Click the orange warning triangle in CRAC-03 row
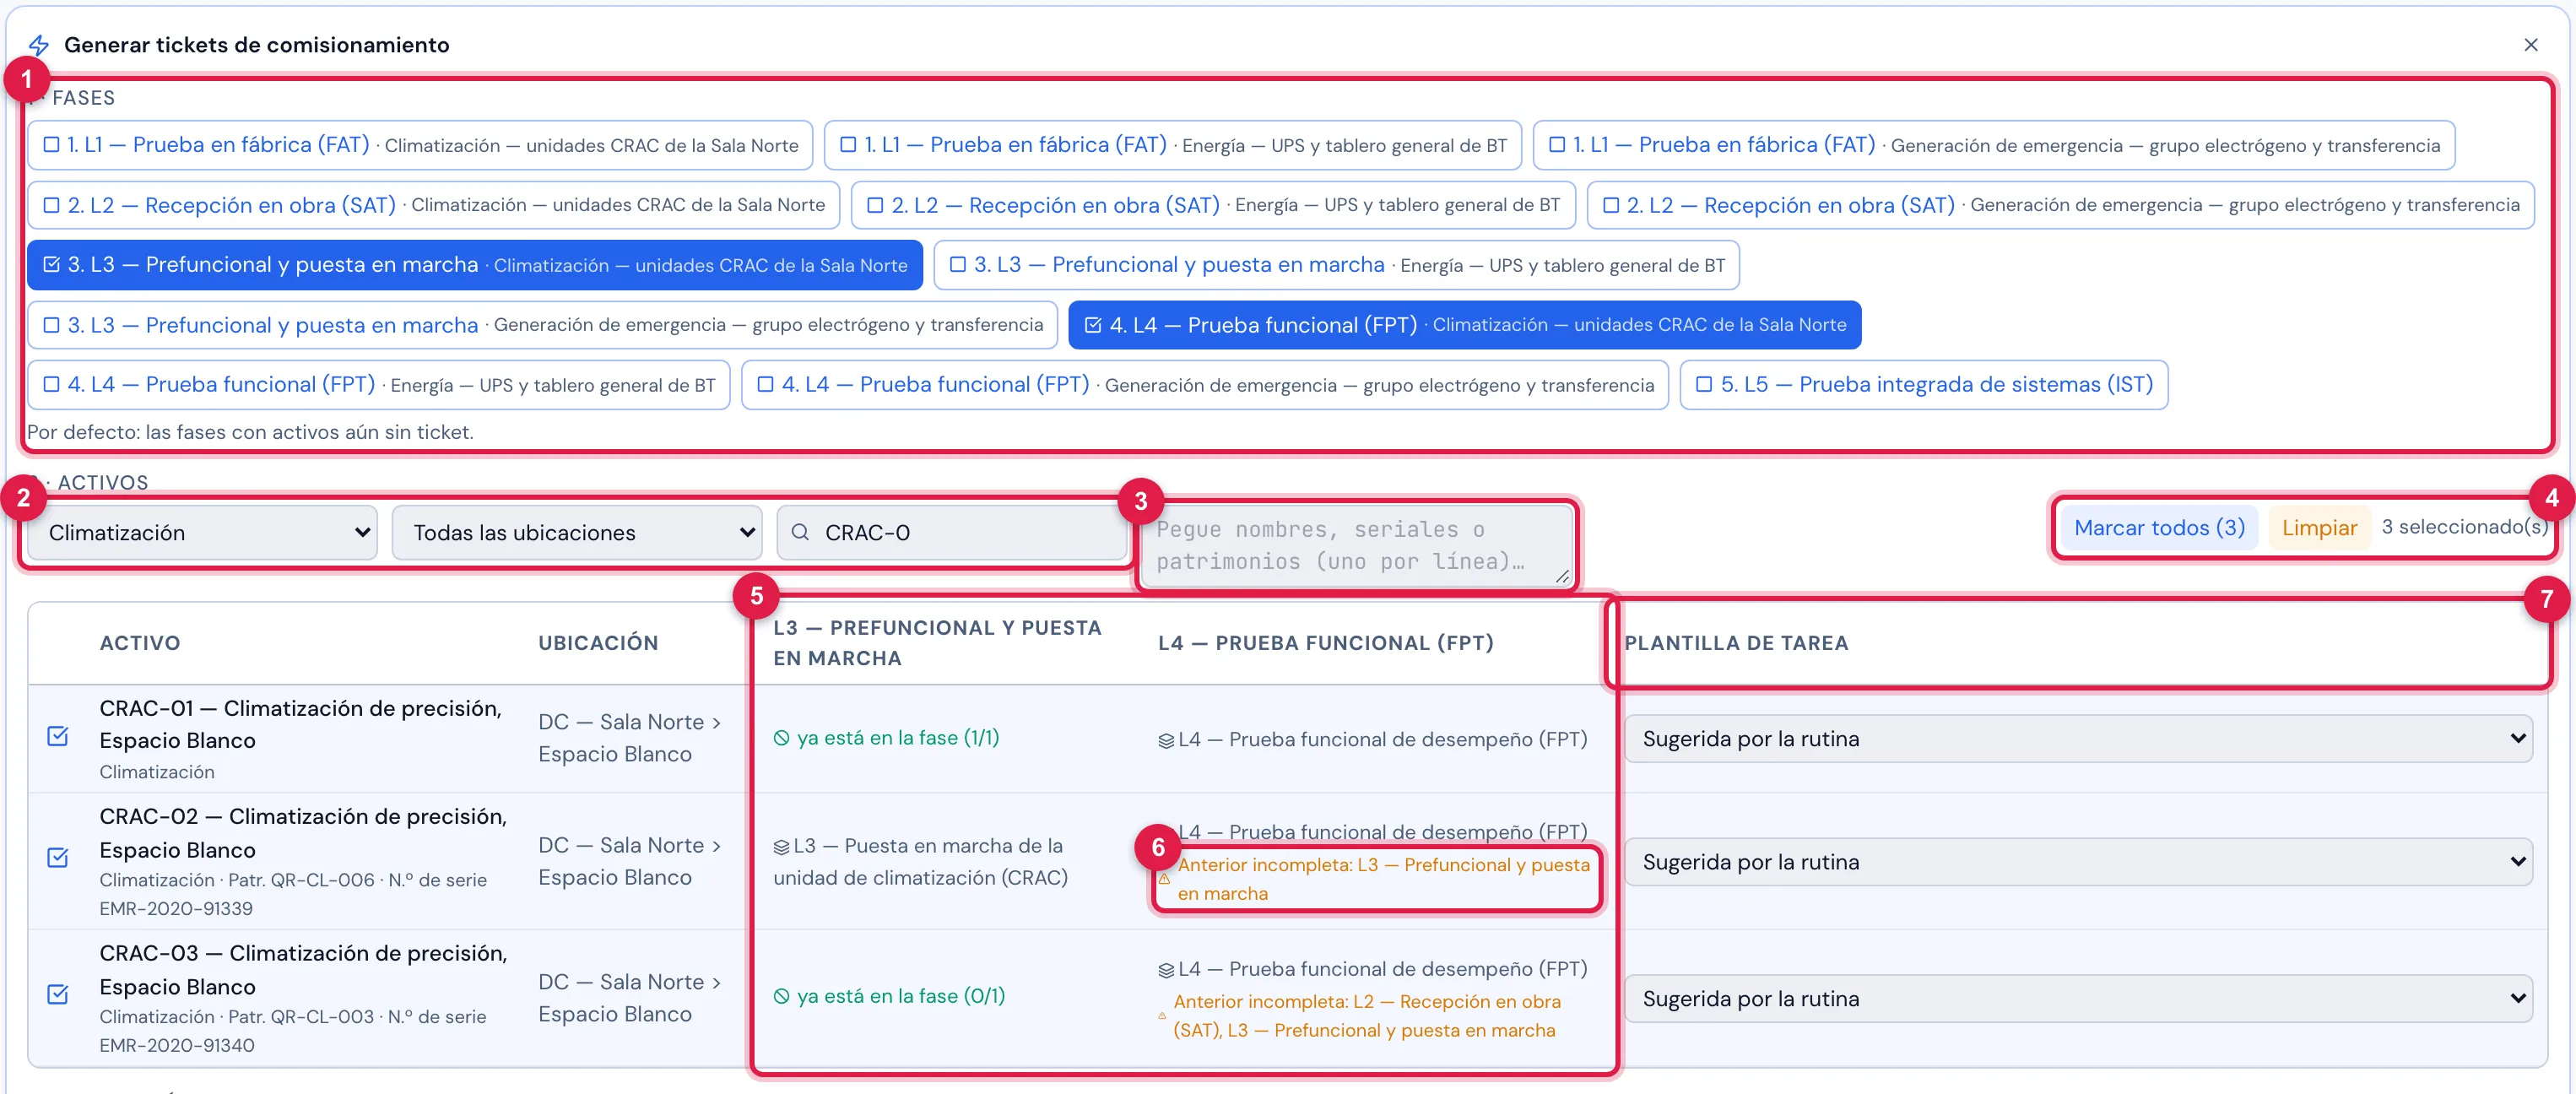2576x1094 pixels. 1162,1016
